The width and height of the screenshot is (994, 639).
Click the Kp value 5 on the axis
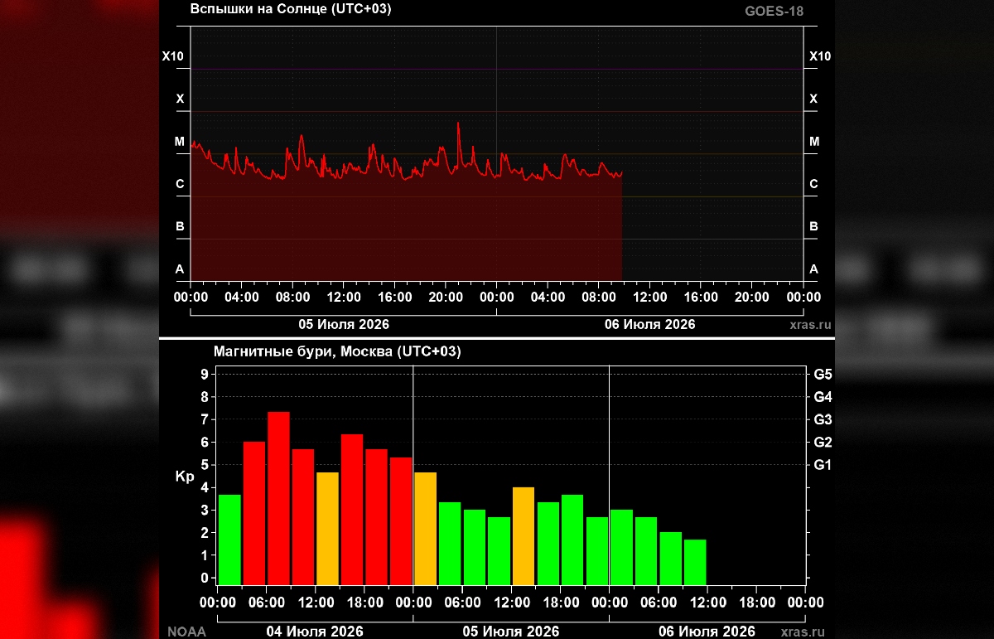pyautogui.click(x=204, y=465)
